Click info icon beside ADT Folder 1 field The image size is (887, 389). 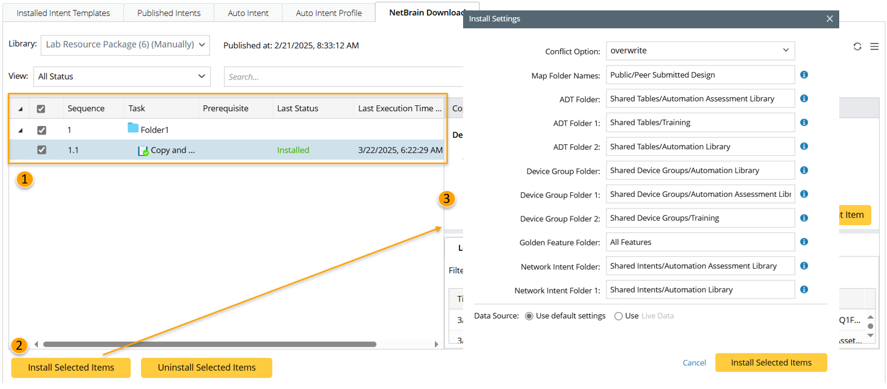point(804,122)
